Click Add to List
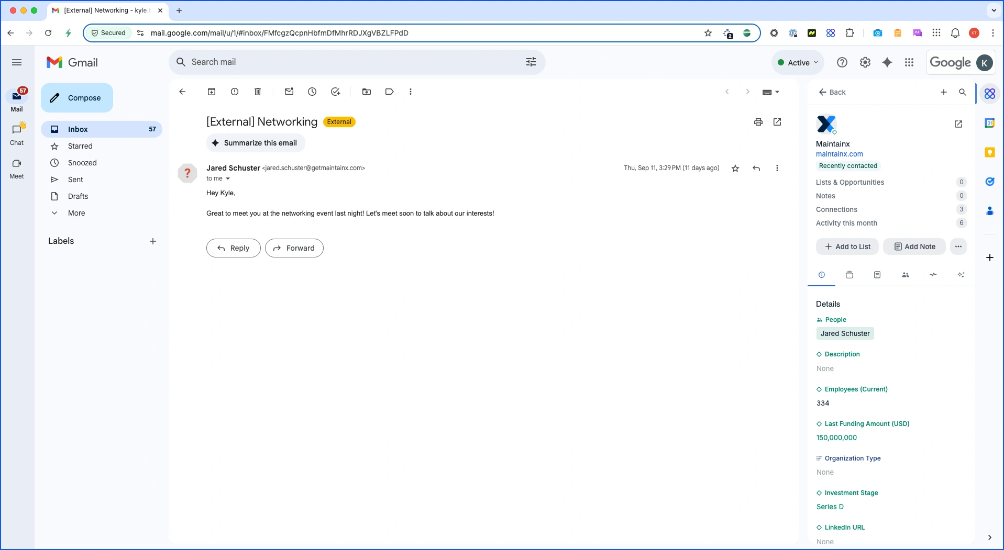This screenshot has height=550, width=1004. 848,246
